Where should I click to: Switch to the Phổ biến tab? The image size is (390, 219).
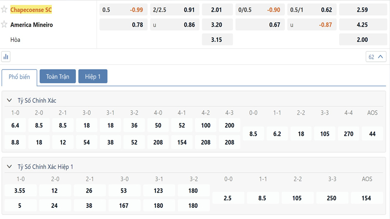[19, 77]
